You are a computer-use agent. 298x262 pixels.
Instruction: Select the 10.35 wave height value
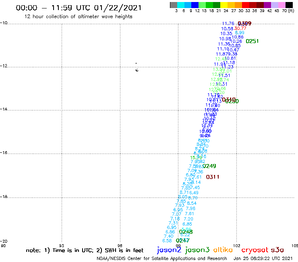point(226,33)
